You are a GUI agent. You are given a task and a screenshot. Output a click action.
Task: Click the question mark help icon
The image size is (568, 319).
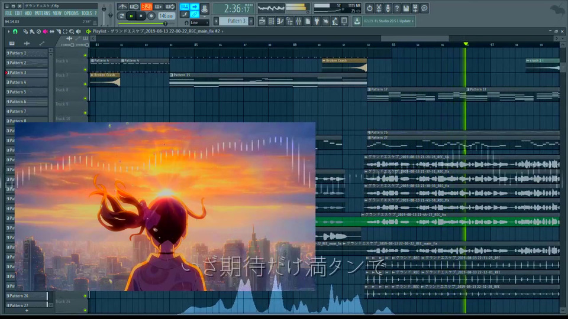396,8
